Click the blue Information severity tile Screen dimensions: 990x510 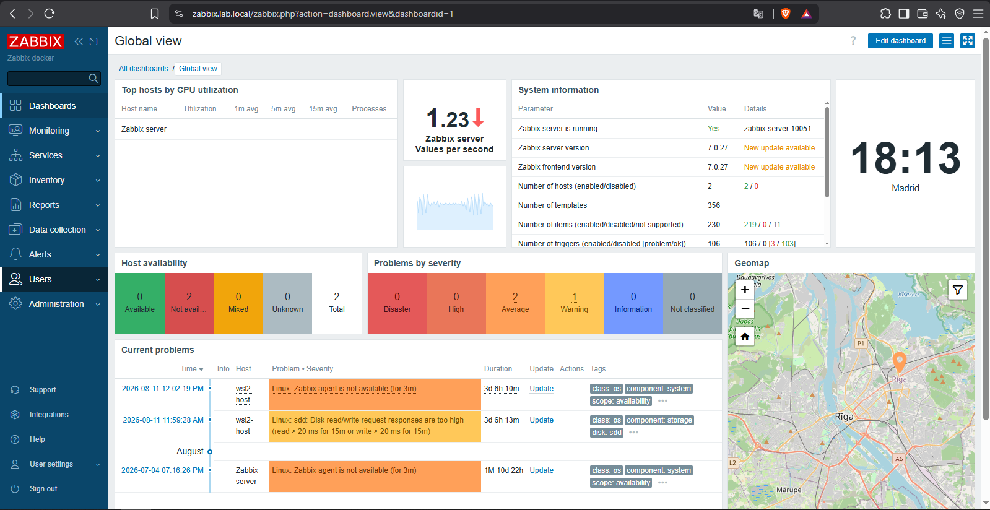(x=633, y=303)
